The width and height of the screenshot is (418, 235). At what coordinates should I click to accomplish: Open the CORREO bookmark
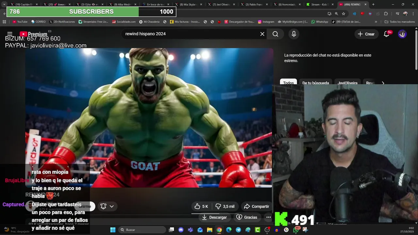(39, 22)
